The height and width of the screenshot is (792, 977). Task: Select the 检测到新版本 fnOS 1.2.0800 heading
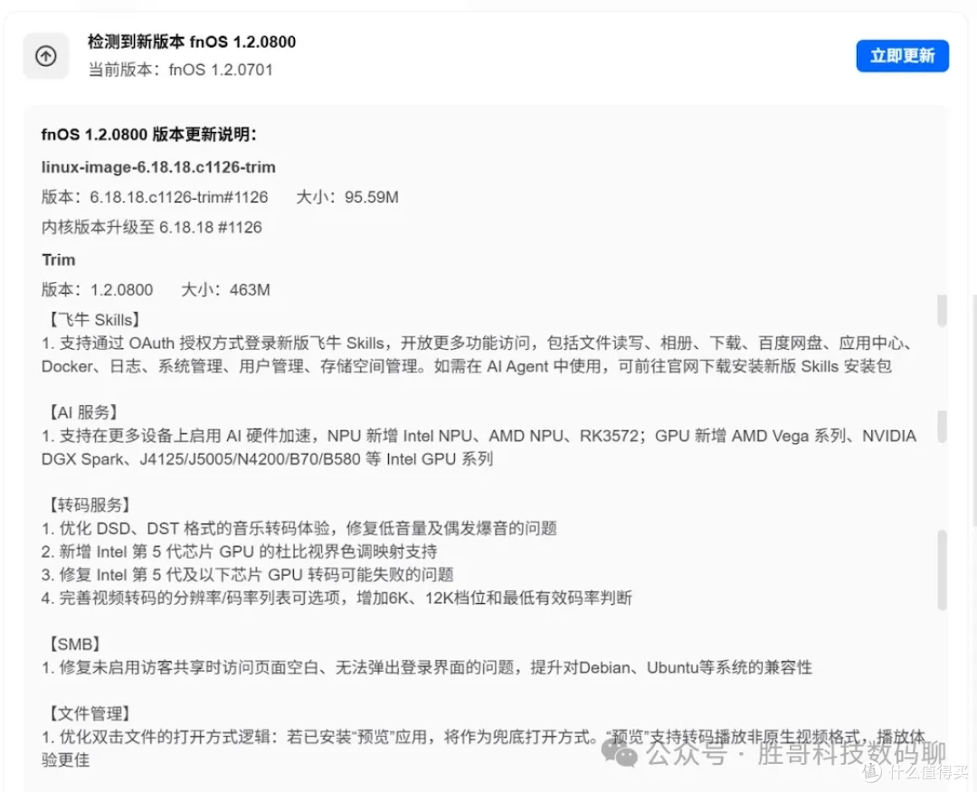(192, 42)
